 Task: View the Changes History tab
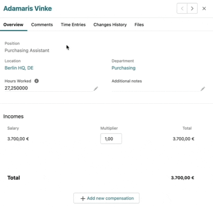[x=110, y=25]
